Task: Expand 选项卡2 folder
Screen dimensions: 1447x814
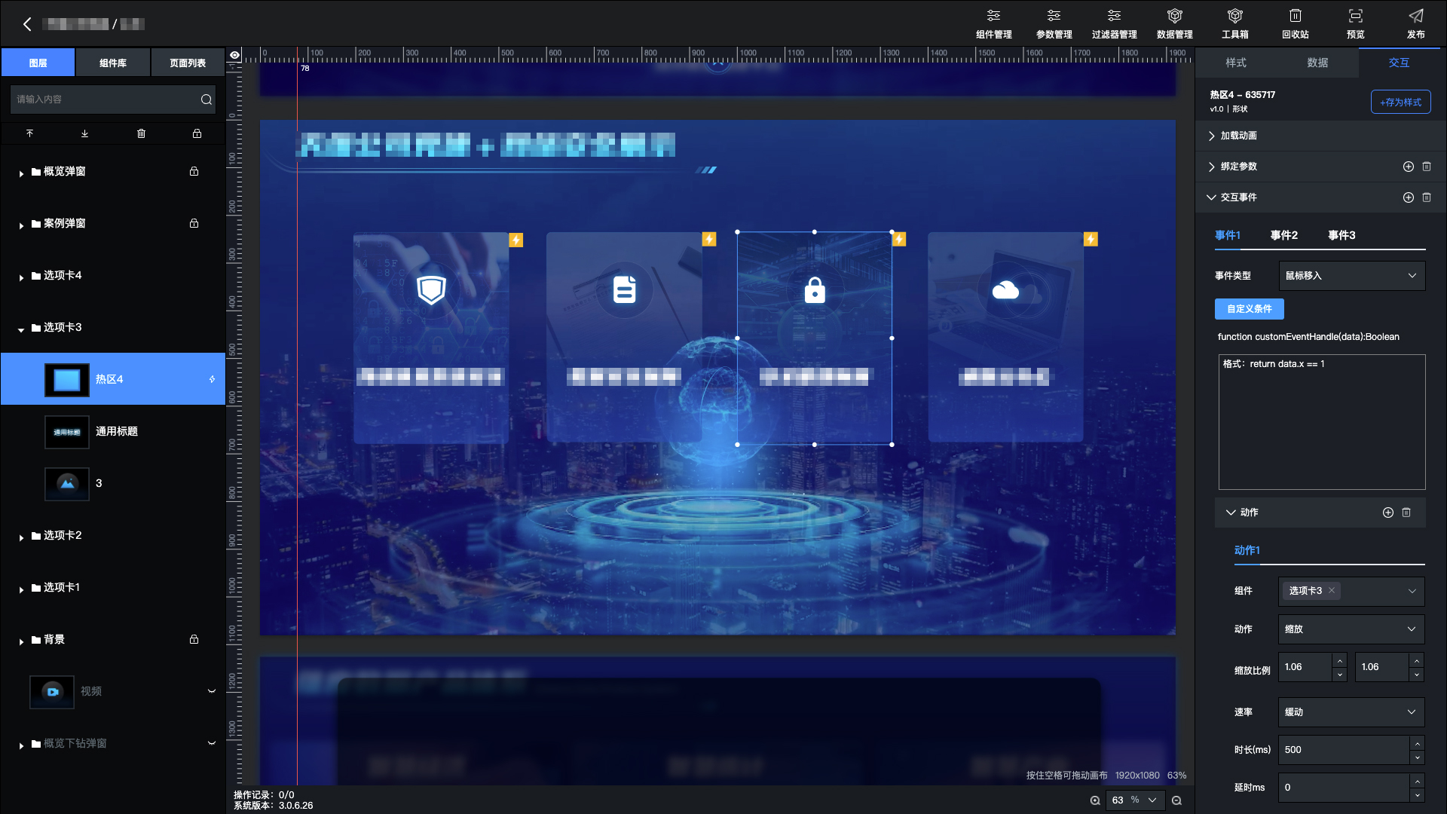Action: (x=21, y=537)
